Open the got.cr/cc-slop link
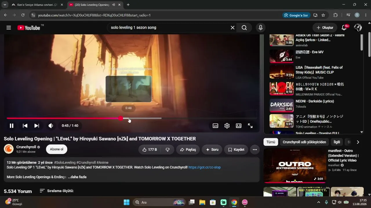The width and height of the screenshot is (371, 208). tap(205, 167)
